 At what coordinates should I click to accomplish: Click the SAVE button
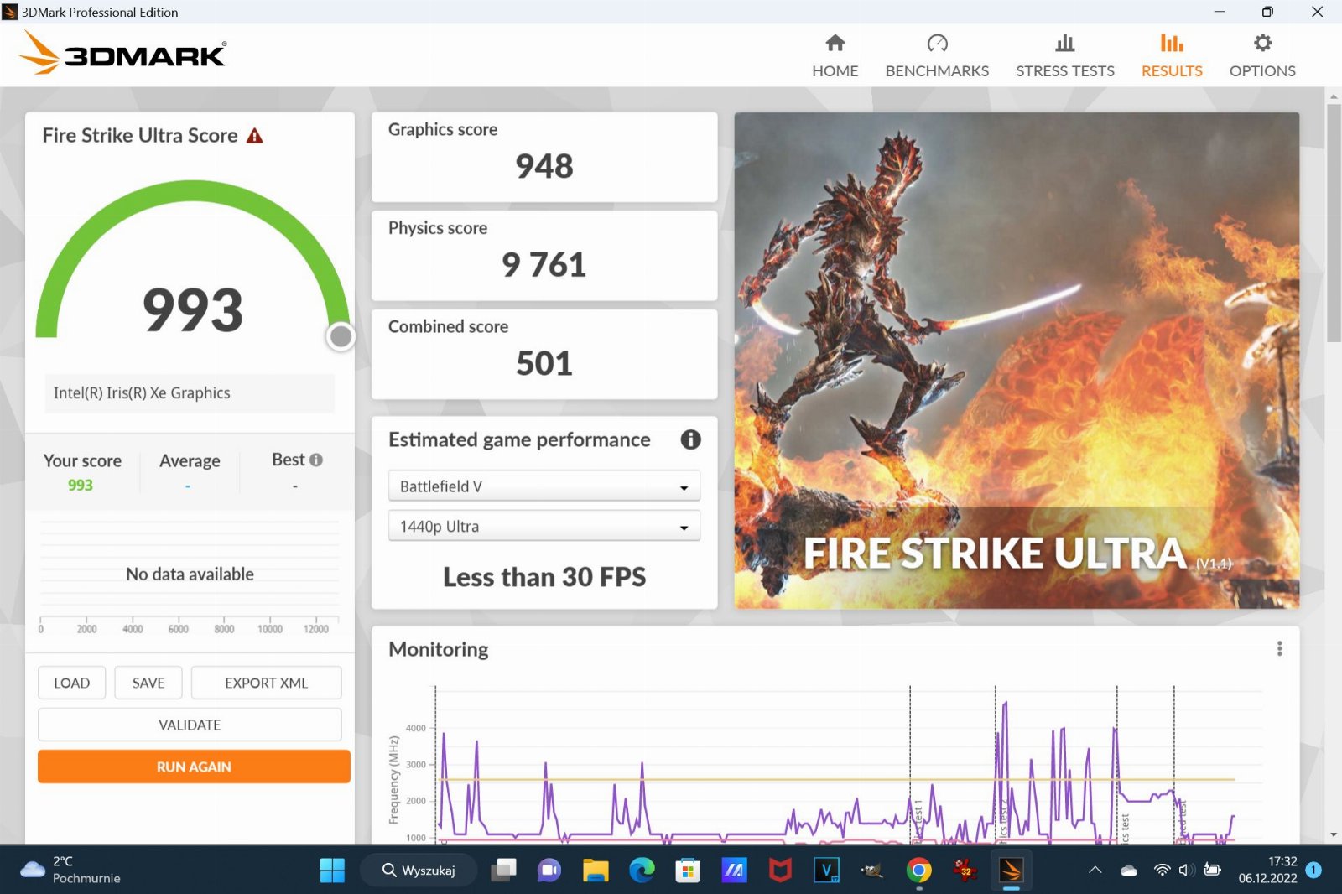coord(148,683)
